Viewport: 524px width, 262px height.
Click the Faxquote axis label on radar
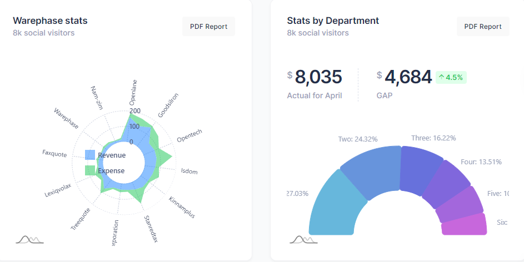click(x=54, y=153)
